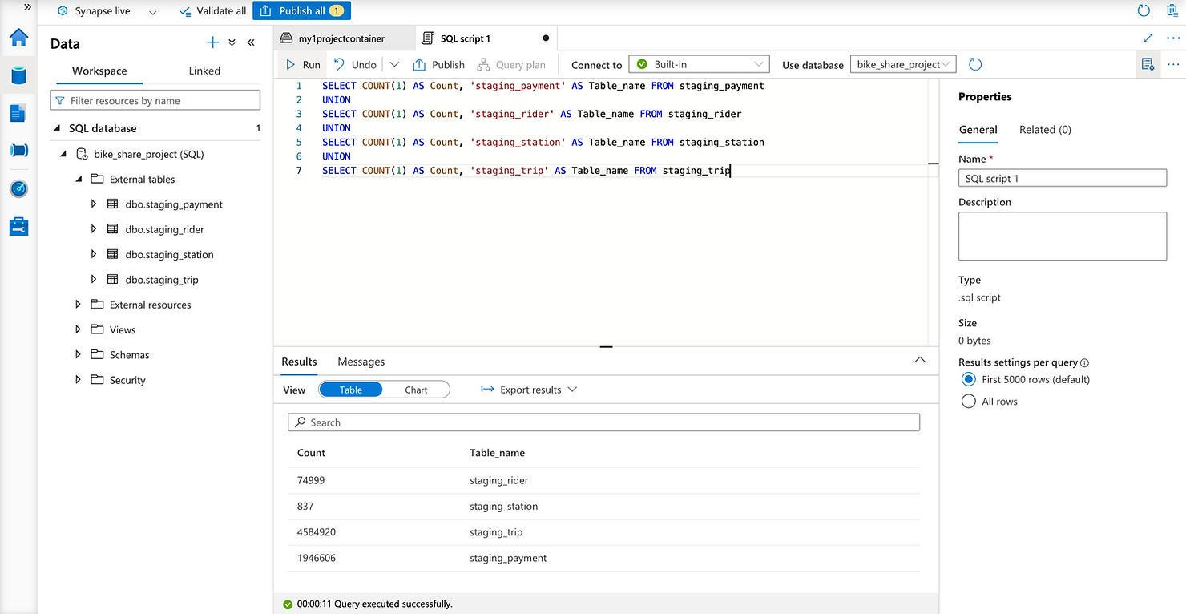Open the Manage hub toolbox icon
The image size is (1186, 614).
(x=18, y=227)
